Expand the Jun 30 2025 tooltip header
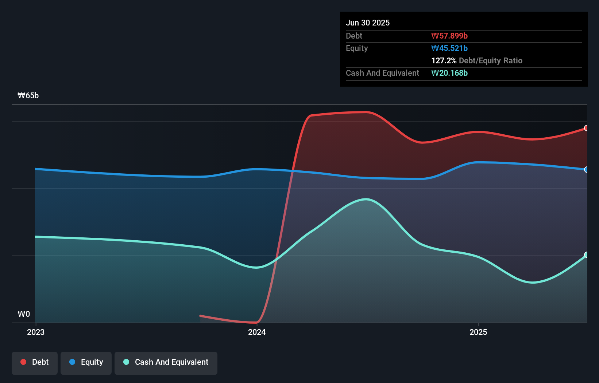599x383 pixels. [x=368, y=23]
